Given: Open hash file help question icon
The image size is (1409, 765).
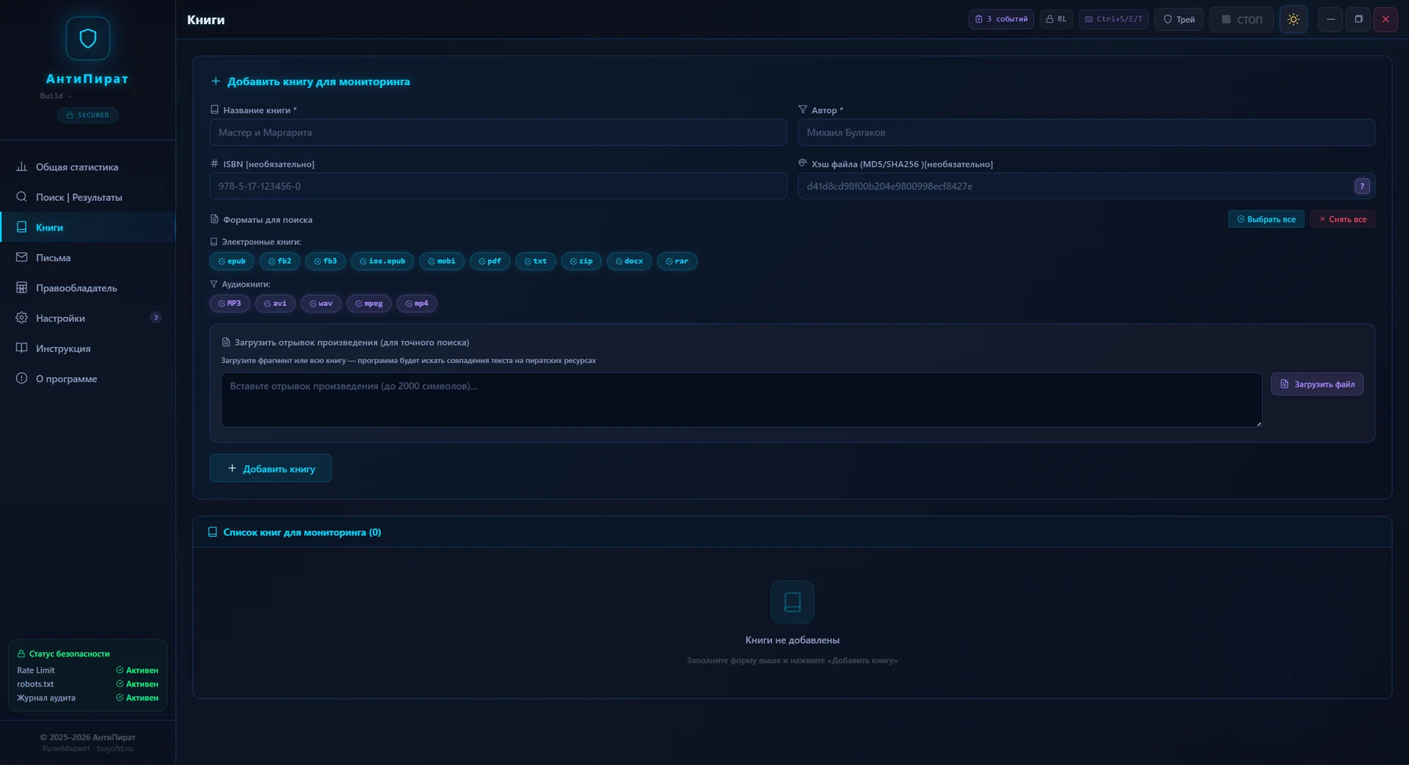Looking at the screenshot, I should pos(1362,186).
